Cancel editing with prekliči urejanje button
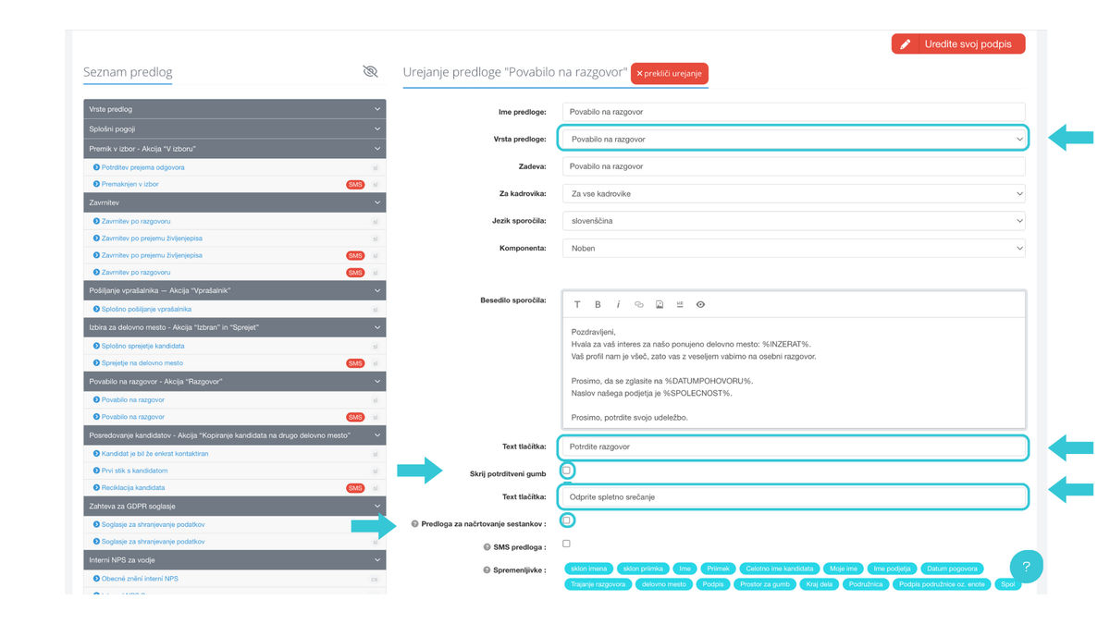Image resolution: width=1110 pixels, height=624 pixels. [670, 73]
